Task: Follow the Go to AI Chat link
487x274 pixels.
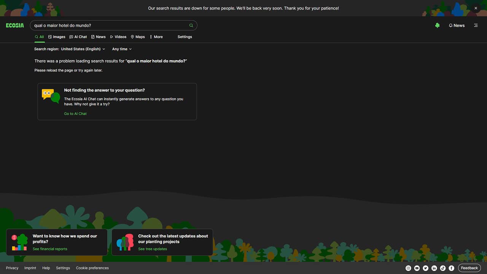Action: point(75,114)
